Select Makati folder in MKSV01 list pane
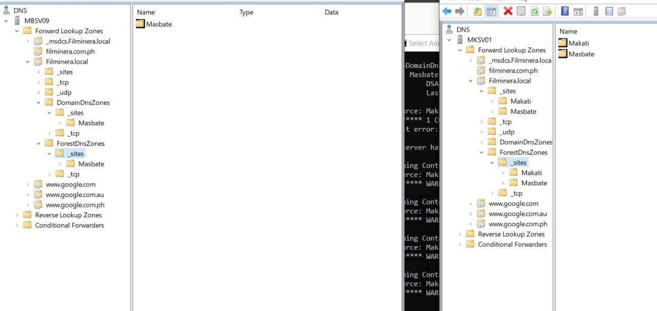 (574, 43)
